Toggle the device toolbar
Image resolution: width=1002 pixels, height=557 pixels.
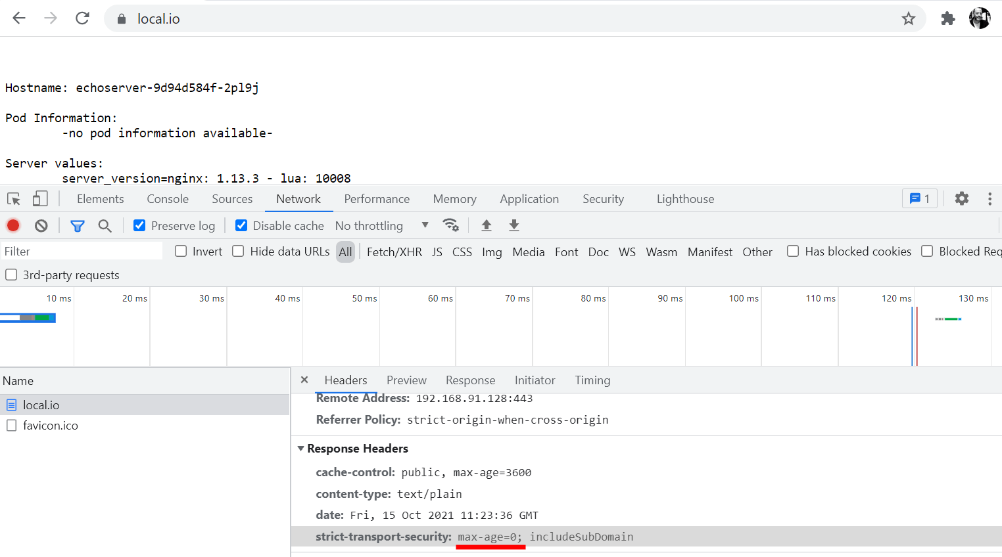(40, 198)
